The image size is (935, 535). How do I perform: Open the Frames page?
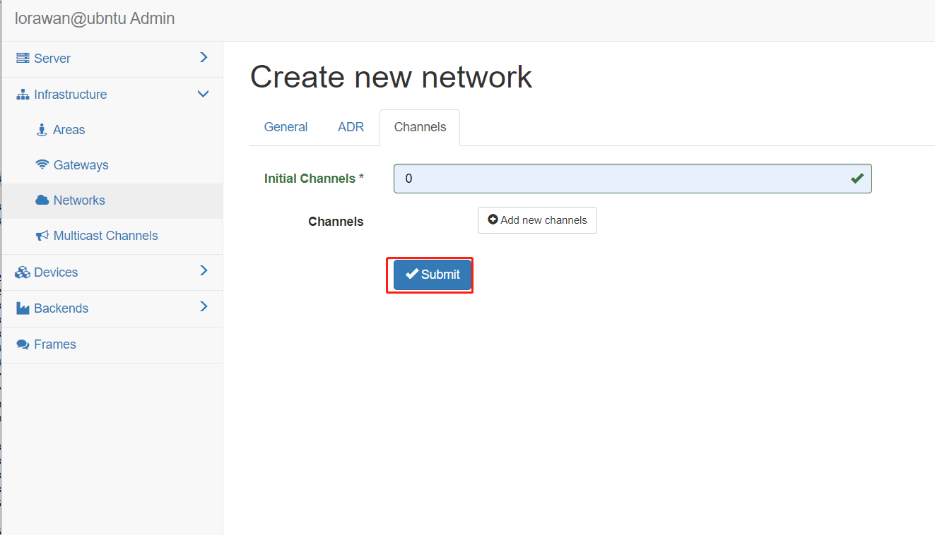(x=55, y=344)
